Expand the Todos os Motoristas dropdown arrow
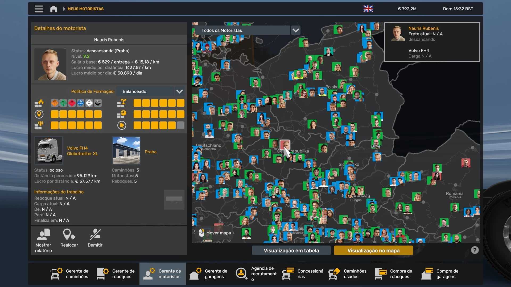511x287 pixels. 296,30
